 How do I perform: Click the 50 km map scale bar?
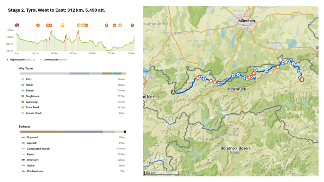click(x=161, y=173)
